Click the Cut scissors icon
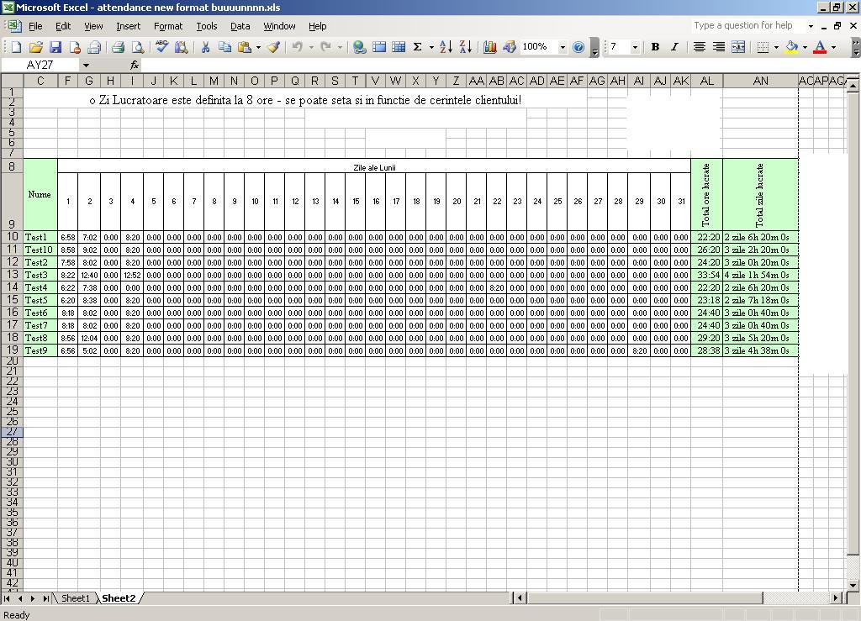This screenshot has height=621, width=861. [x=205, y=47]
